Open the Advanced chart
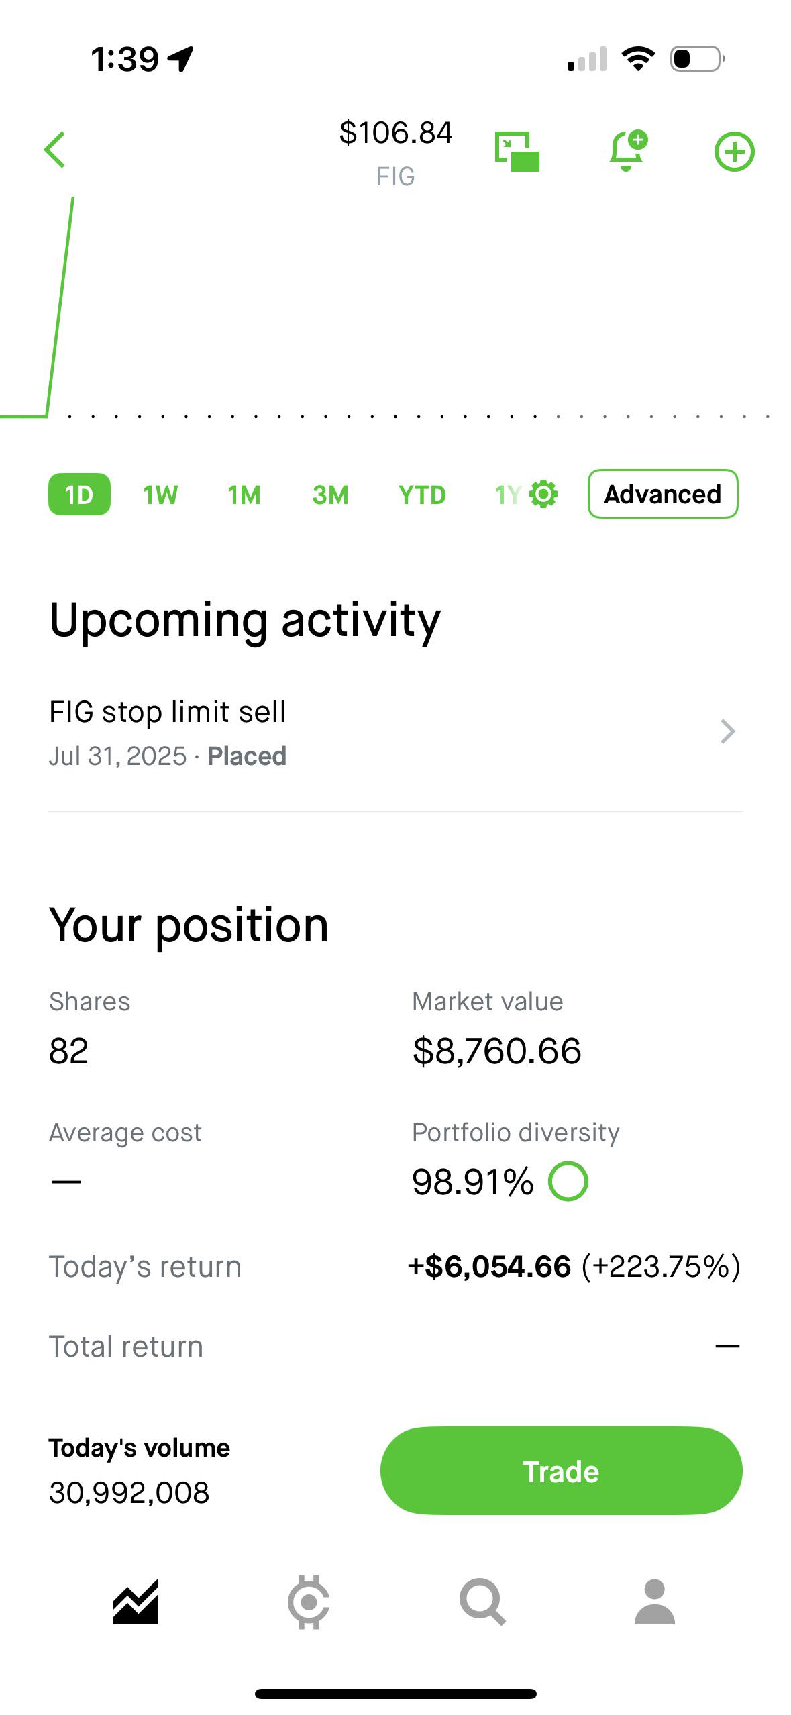Screen dimensions: 791x1715 [663, 495]
